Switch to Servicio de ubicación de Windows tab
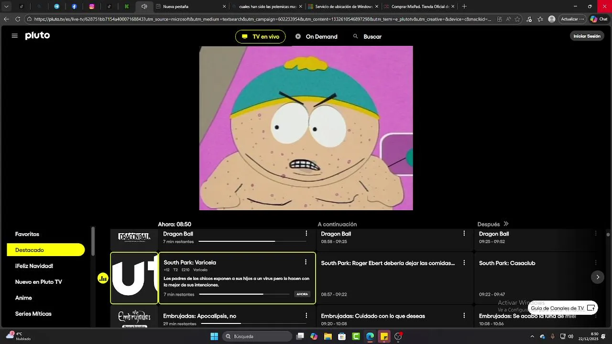The height and width of the screenshot is (344, 612). [343, 7]
